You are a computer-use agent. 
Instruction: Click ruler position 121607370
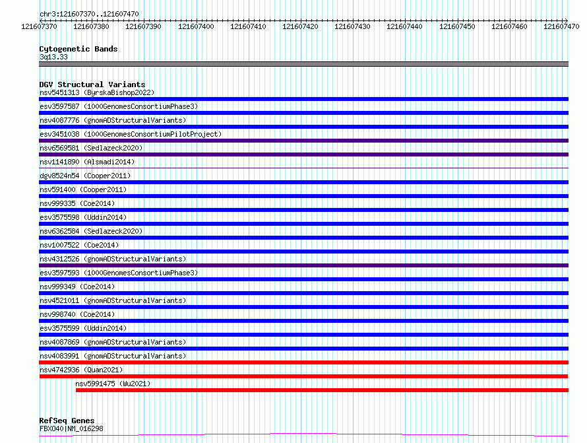(x=39, y=26)
